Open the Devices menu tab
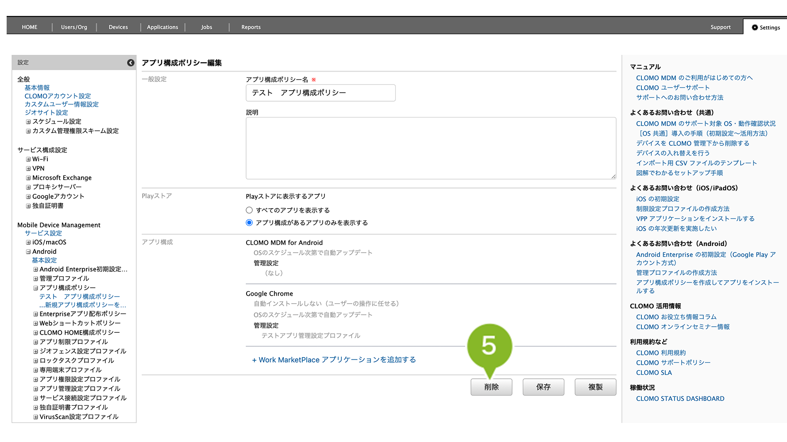The width and height of the screenshot is (787, 442). [x=118, y=27]
